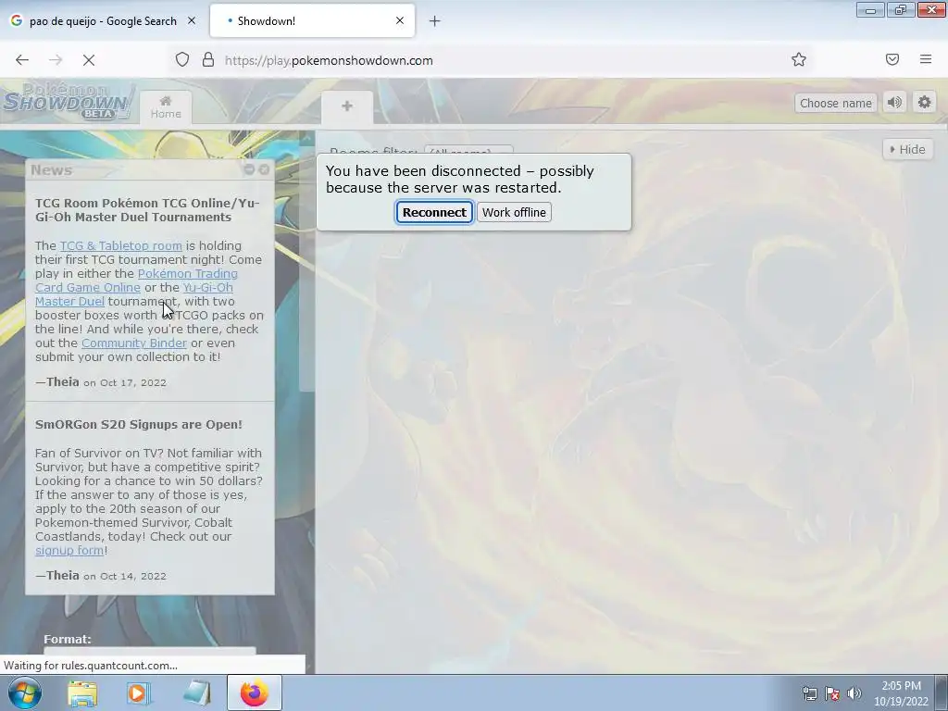Select the Showdown! browser tab
Viewport: 948px width, 711px height.
tap(312, 21)
